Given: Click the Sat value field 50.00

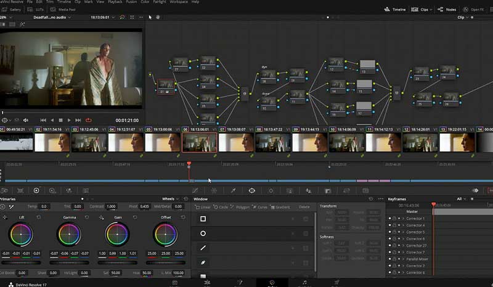Looking at the screenshot, I should (x=115, y=273).
